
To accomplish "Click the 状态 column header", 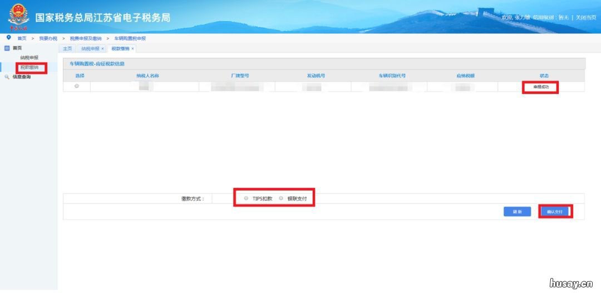I will (x=544, y=76).
